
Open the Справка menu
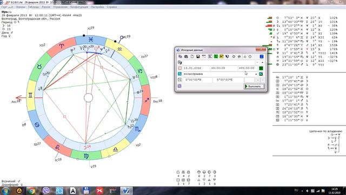click(112, 7)
